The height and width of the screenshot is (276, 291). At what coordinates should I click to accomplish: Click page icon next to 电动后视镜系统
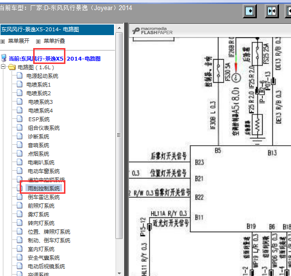coord(20,266)
